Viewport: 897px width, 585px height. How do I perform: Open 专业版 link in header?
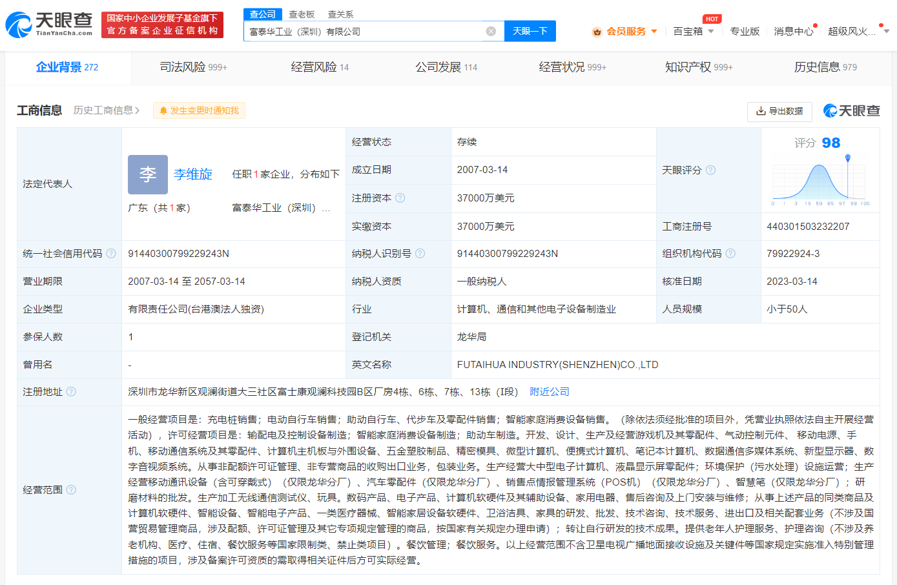pos(745,31)
